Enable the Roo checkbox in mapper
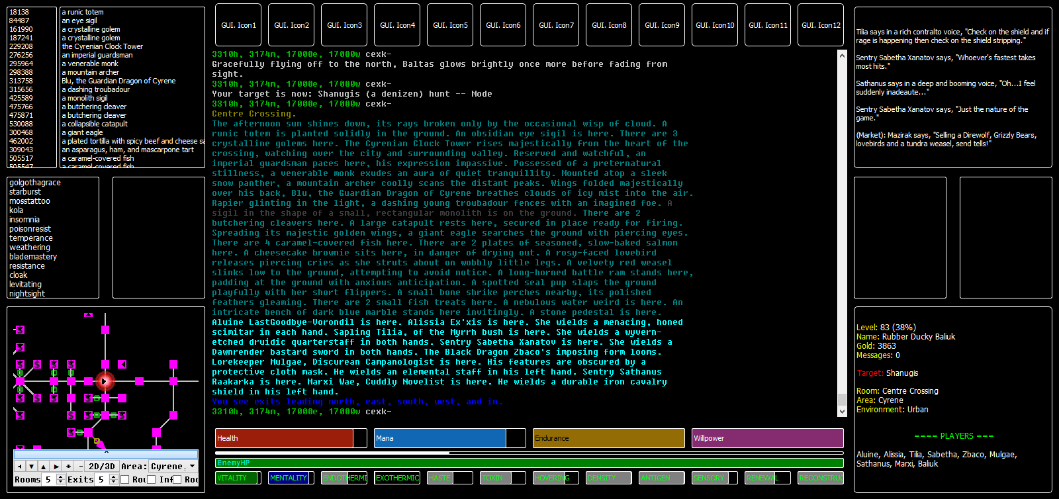The image size is (1059, 499). 177,479
